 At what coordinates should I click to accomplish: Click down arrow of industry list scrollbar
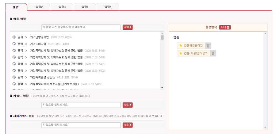(162, 88)
